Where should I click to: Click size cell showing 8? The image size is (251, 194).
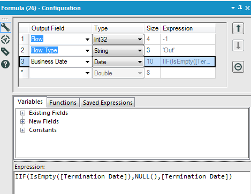coord(152,73)
